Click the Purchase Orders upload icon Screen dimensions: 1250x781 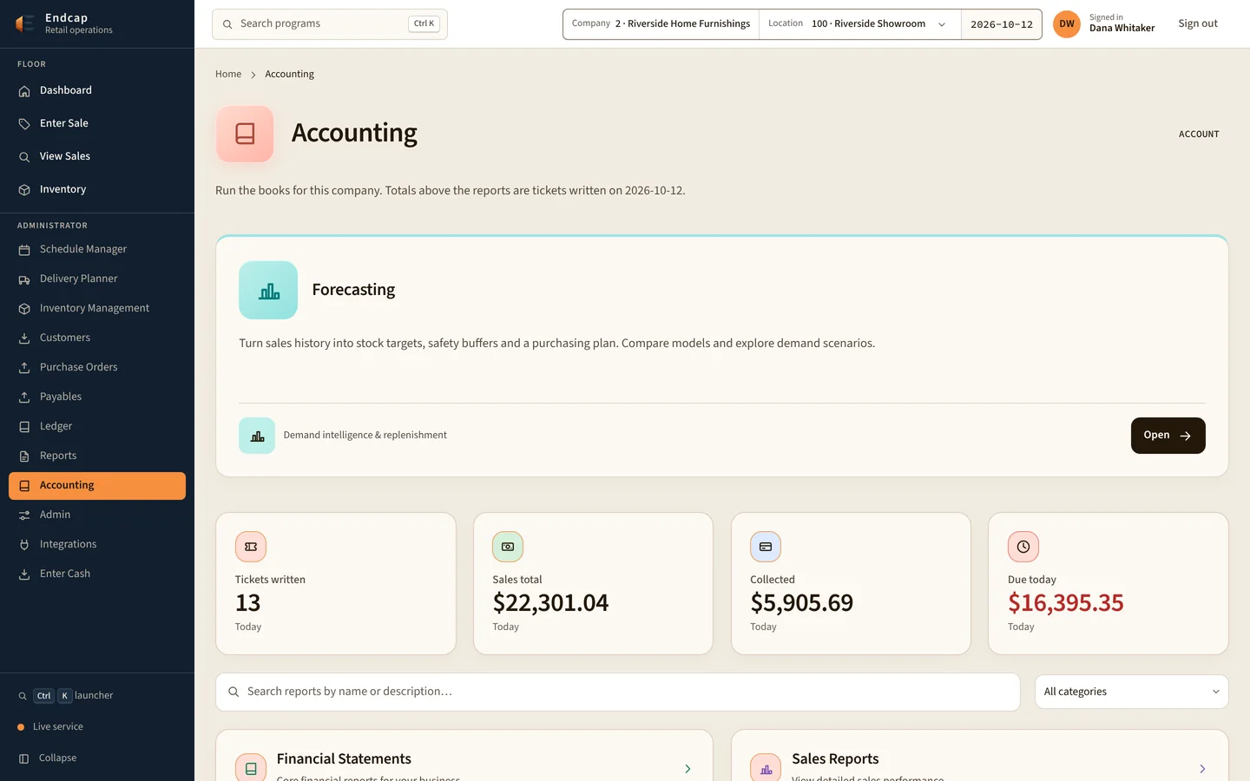(24, 368)
